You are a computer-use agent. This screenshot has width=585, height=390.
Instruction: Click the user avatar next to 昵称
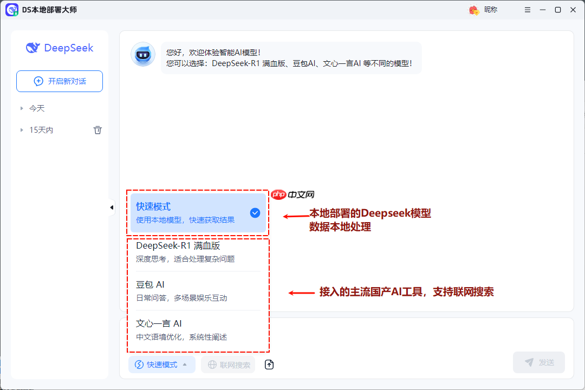[473, 10]
